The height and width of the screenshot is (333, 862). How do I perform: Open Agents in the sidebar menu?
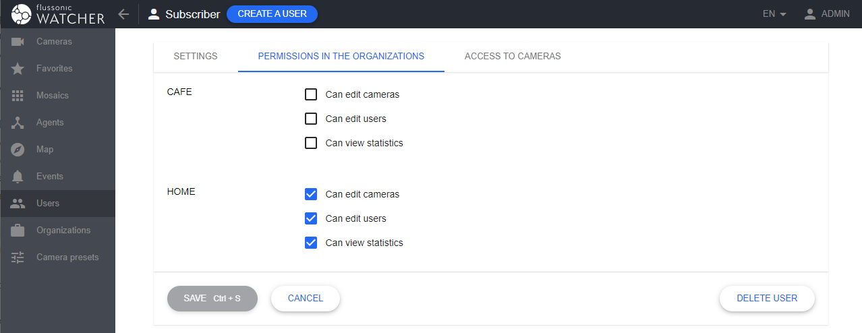tap(57, 123)
